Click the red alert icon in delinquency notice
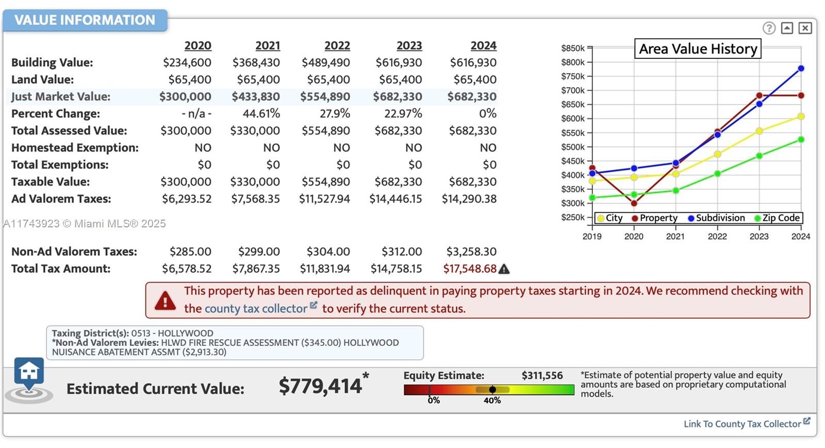The height and width of the screenshot is (448, 825). pyautogui.click(x=165, y=300)
